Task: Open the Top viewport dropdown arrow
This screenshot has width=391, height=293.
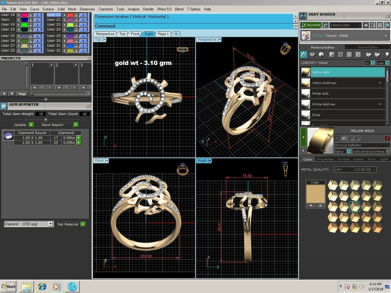Action: [104, 40]
